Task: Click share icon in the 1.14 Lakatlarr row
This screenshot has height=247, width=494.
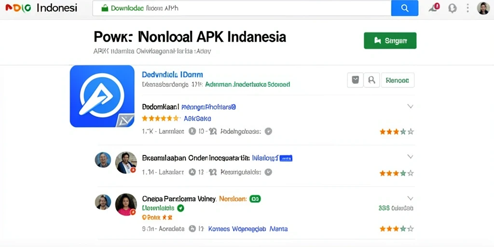Action: (213, 172)
